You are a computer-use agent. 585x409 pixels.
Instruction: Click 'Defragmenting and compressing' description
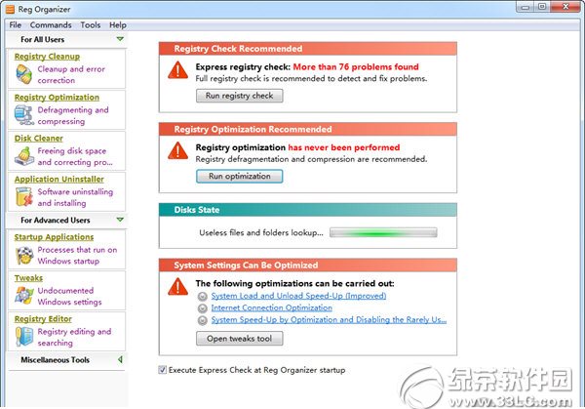click(73, 115)
